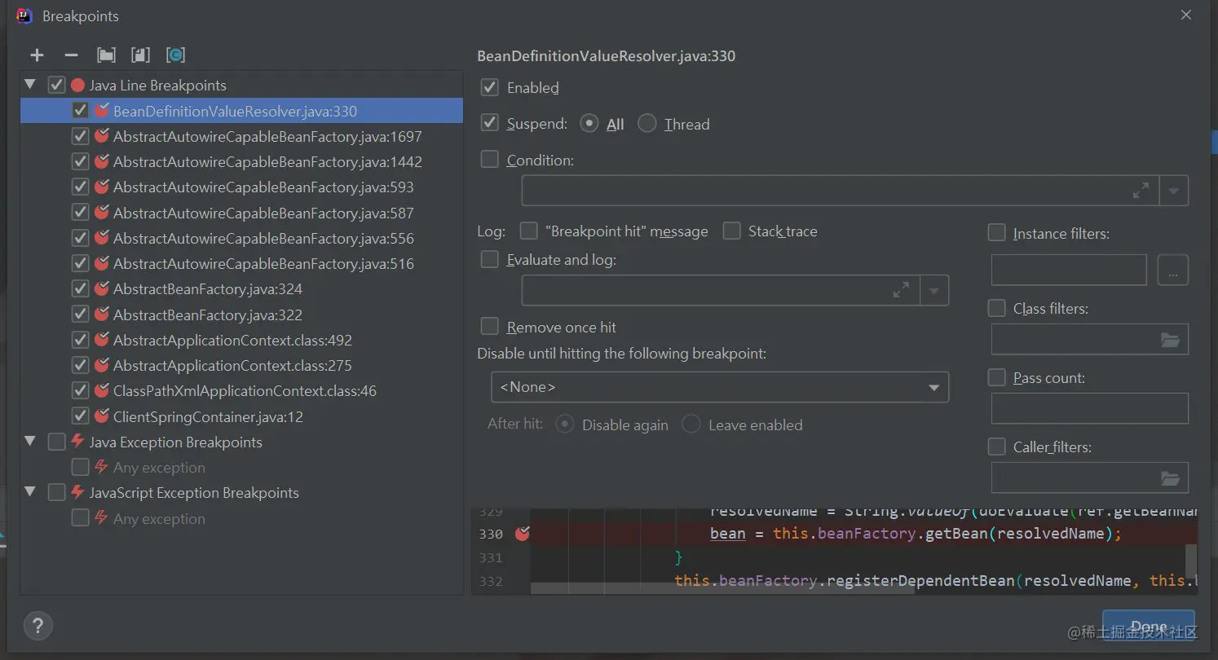The height and width of the screenshot is (660, 1218).
Task: Toggle the Suspend checkbox
Action: (x=490, y=124)
